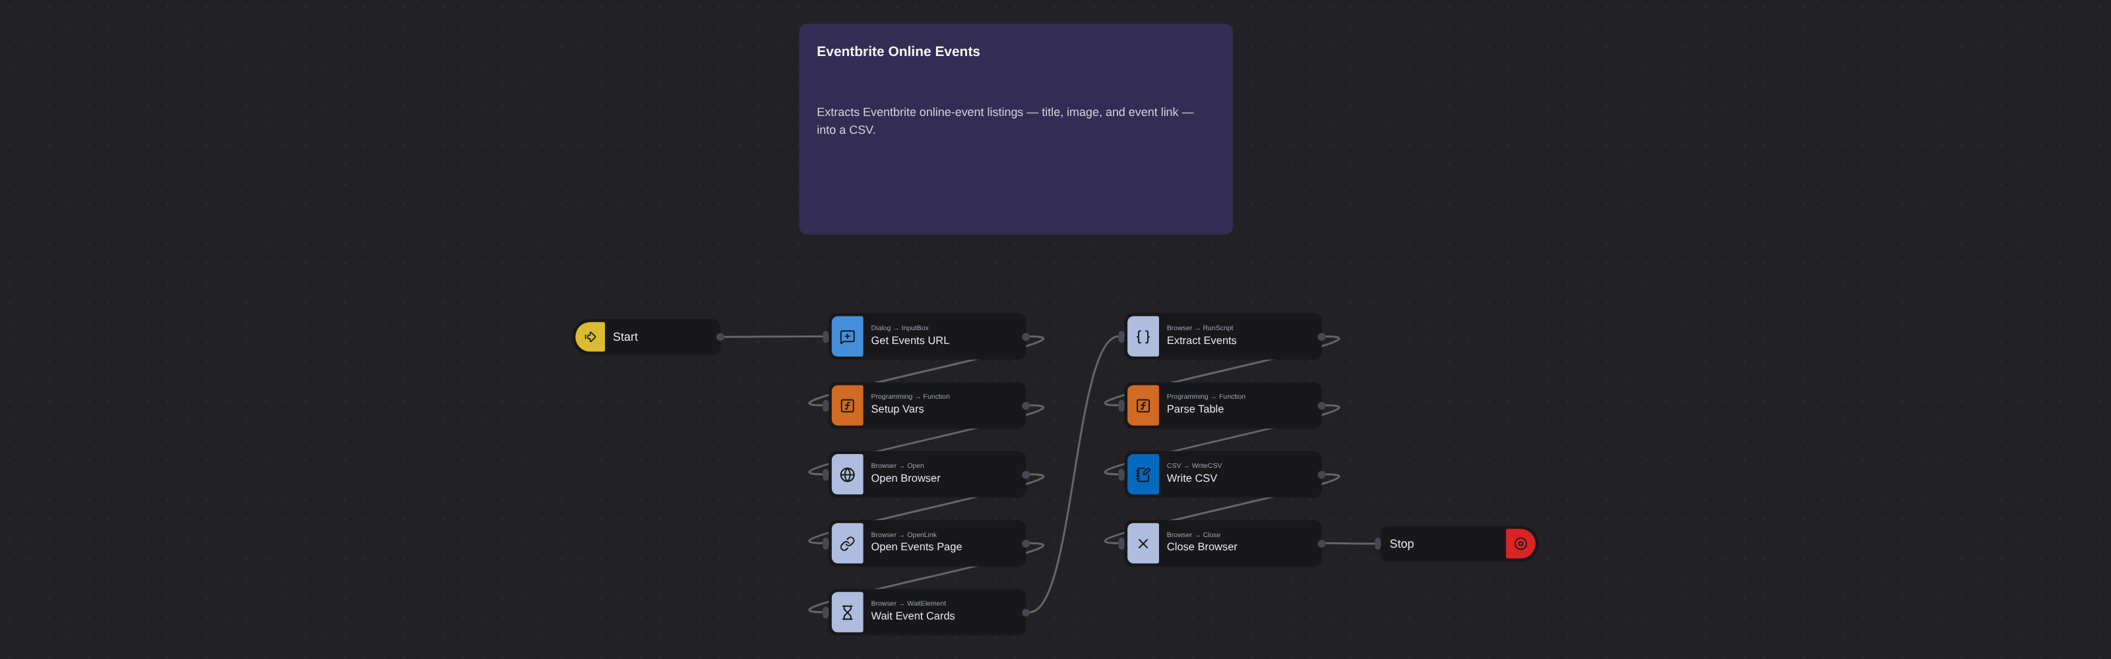Select the Wait Event Cards node label
This screenshot has width=2111, height=659.
[x=913, y=616]
